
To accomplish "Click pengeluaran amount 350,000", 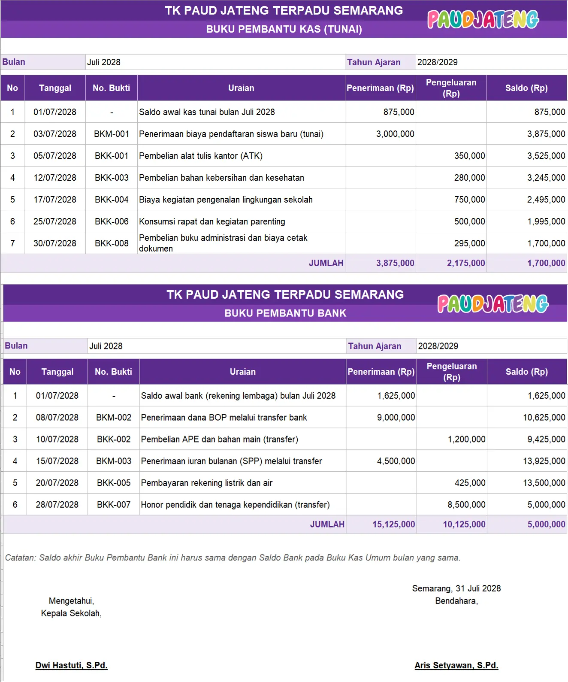I will [x=451, y=156].
